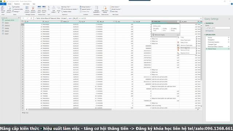This screenshot has height=131, width=233.
Task: Open the DIEN_GIAI column filter dropdown
Action: pos(178,22)
